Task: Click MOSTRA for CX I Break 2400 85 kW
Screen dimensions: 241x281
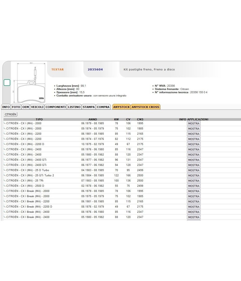Action: coord(194,212)
